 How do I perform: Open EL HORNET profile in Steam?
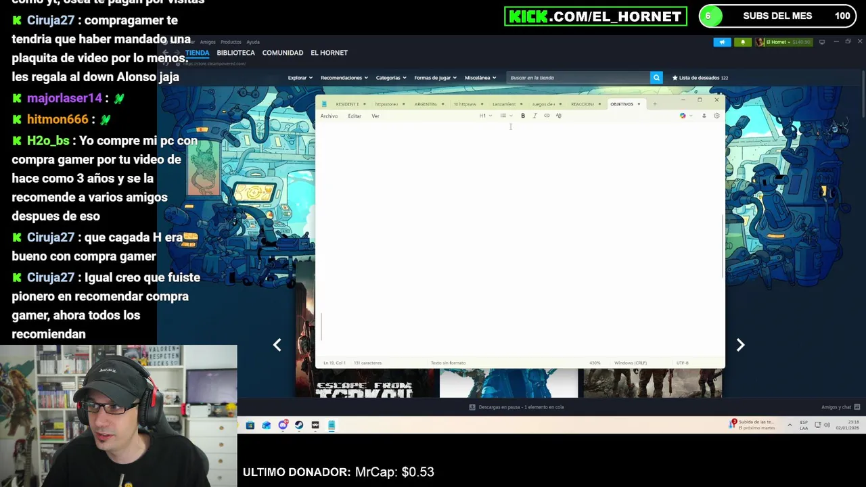(329, 53)
